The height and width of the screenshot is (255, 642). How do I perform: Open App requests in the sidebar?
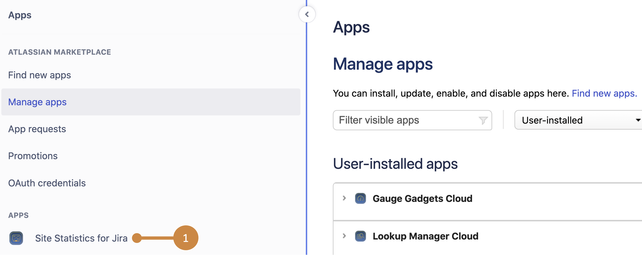[x=37, y=129]
